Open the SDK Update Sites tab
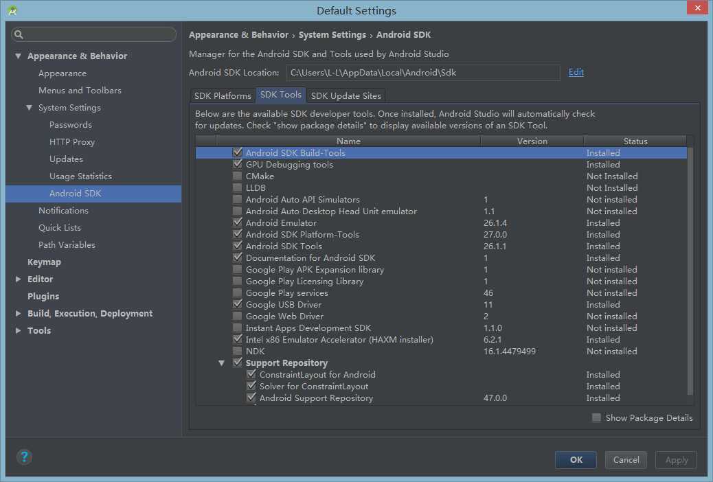Image resolution: width=713 pixels, height=482 pixels. point(346,95)
